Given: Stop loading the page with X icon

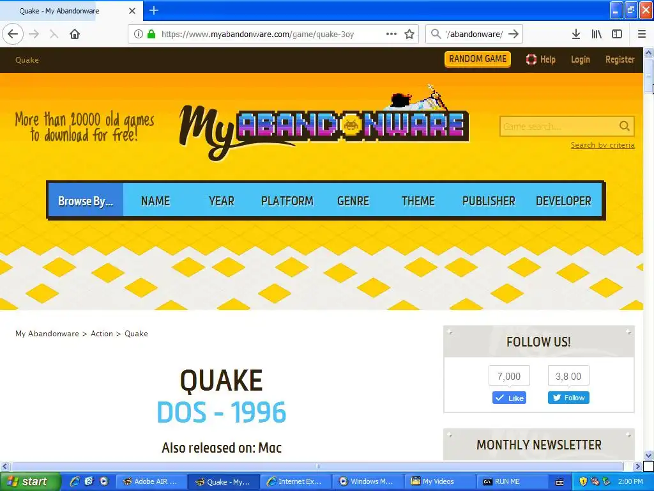Looking at the screenshot, I should click(54, 35).
